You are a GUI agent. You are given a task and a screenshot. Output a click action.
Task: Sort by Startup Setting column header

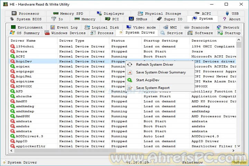click(166, 40)
